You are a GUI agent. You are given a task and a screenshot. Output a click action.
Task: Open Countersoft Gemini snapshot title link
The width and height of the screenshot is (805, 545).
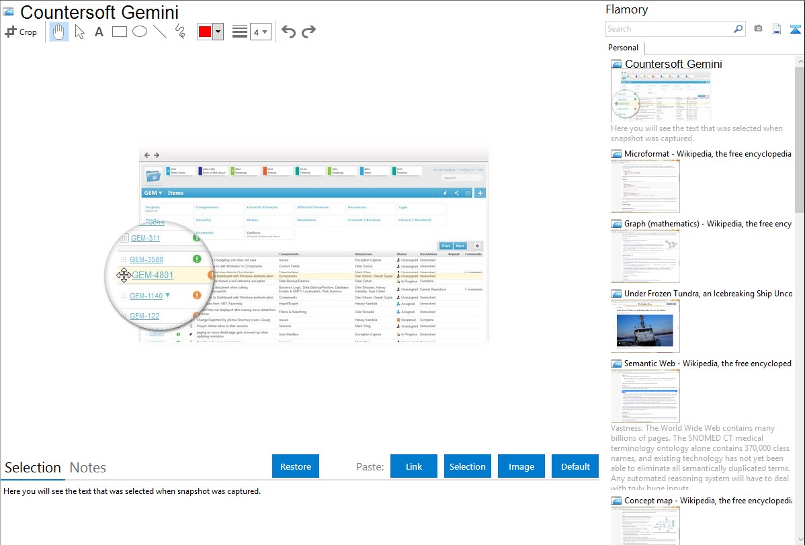pyautogui.click(x=673, y=65)
